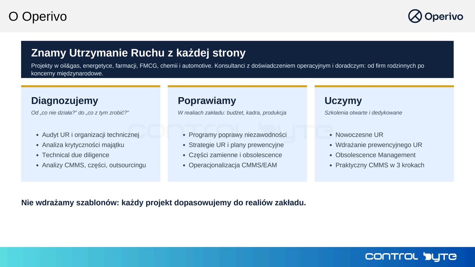Image resolution: width=475 pixels, height=267 pixels.
Task: Click the bullet "Programy poprawy niezawodności"
Action: [238, 135]
